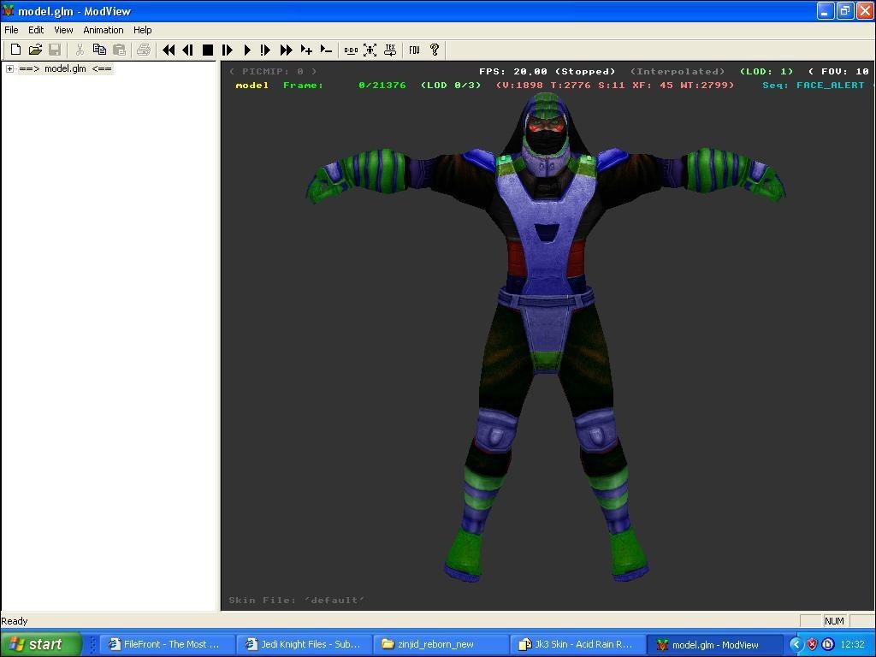This screenshot has height=657, width=876.
Task: Rewind animation to the start
Action: coord(169,50)
